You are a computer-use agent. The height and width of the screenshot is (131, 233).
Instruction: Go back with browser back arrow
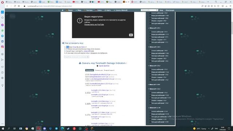click(x=7, y=6)
